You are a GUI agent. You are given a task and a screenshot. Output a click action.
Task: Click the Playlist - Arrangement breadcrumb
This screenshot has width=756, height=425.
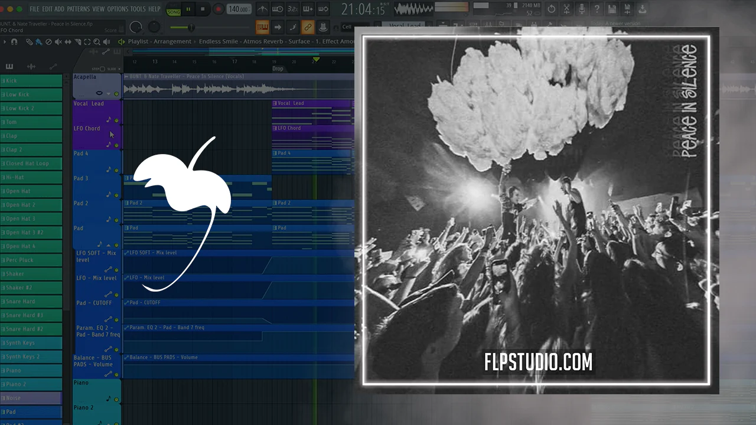pyautogui.click(x=159, y=42)
